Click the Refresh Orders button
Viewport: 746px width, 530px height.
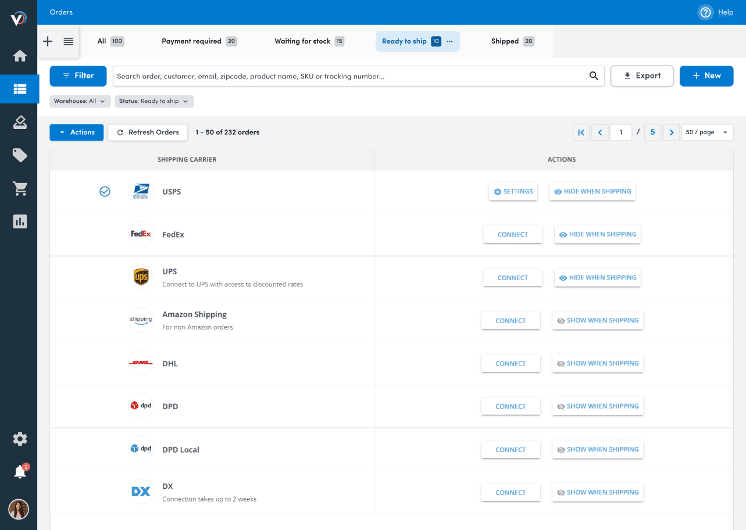tap(148, 132)
